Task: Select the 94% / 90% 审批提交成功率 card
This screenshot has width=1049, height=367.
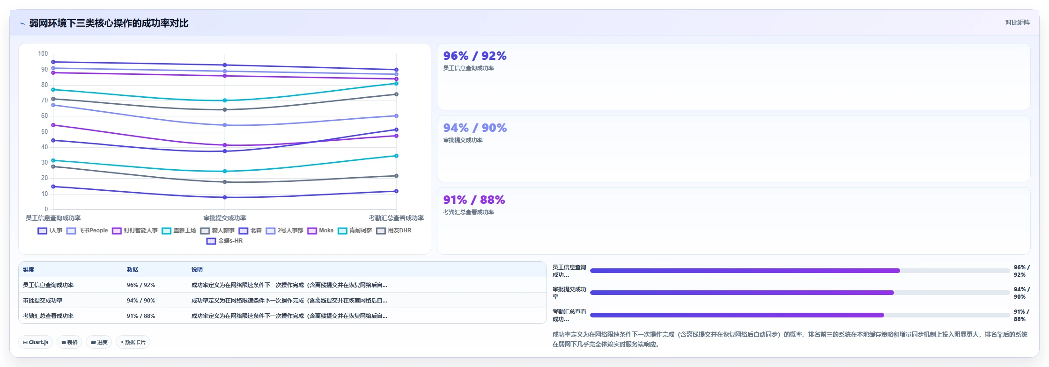Action: tap(733, 149)
